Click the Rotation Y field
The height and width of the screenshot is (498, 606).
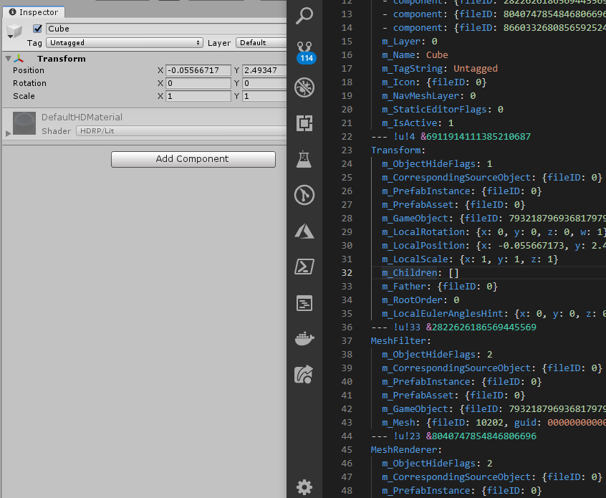pos(264,83)
